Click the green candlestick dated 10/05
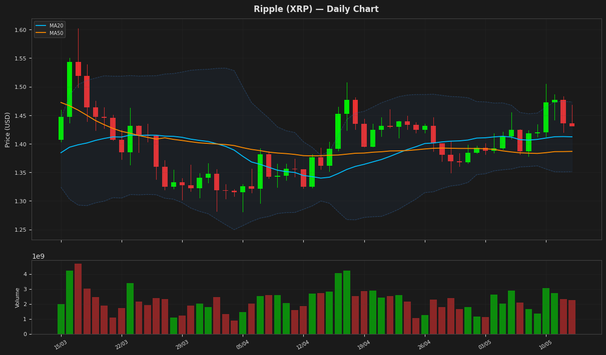Image resolution: width=606 pixels, height=355 pixels. pyautogui.click(x=546, y=117)
